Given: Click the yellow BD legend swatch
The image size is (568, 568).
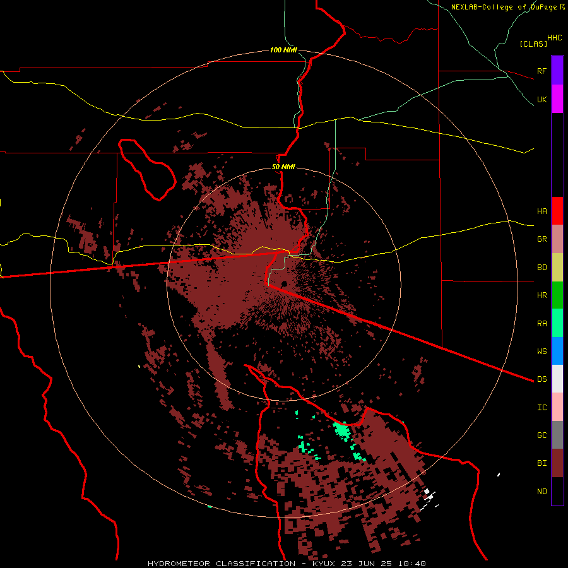Looking at the screenshot, I should tap(557, 268).
